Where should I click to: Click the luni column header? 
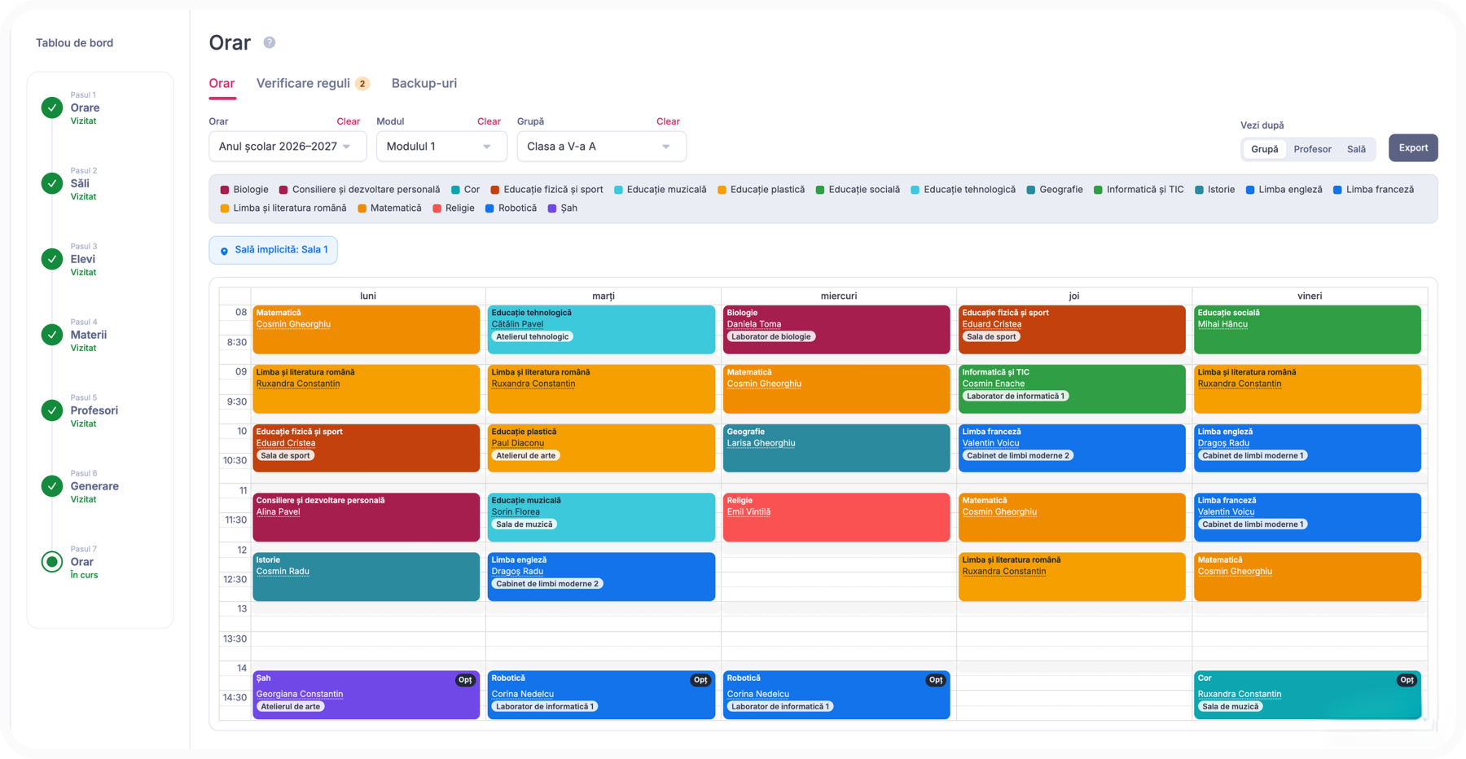pos(368,296)
